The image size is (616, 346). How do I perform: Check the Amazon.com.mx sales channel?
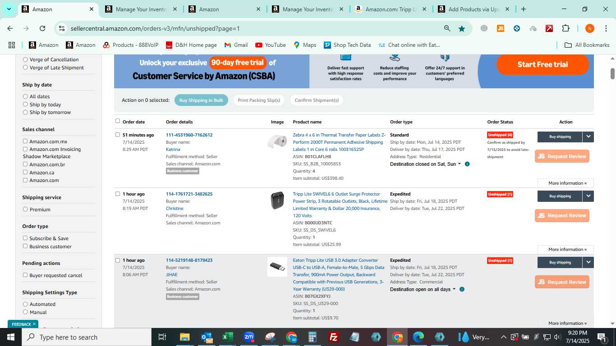(25, 141)
